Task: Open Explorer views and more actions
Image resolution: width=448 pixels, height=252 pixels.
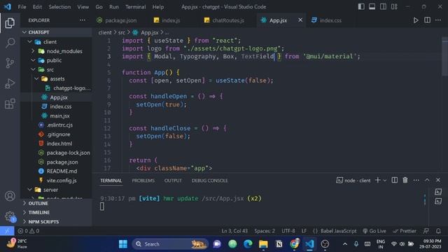Action: (83, 20)
